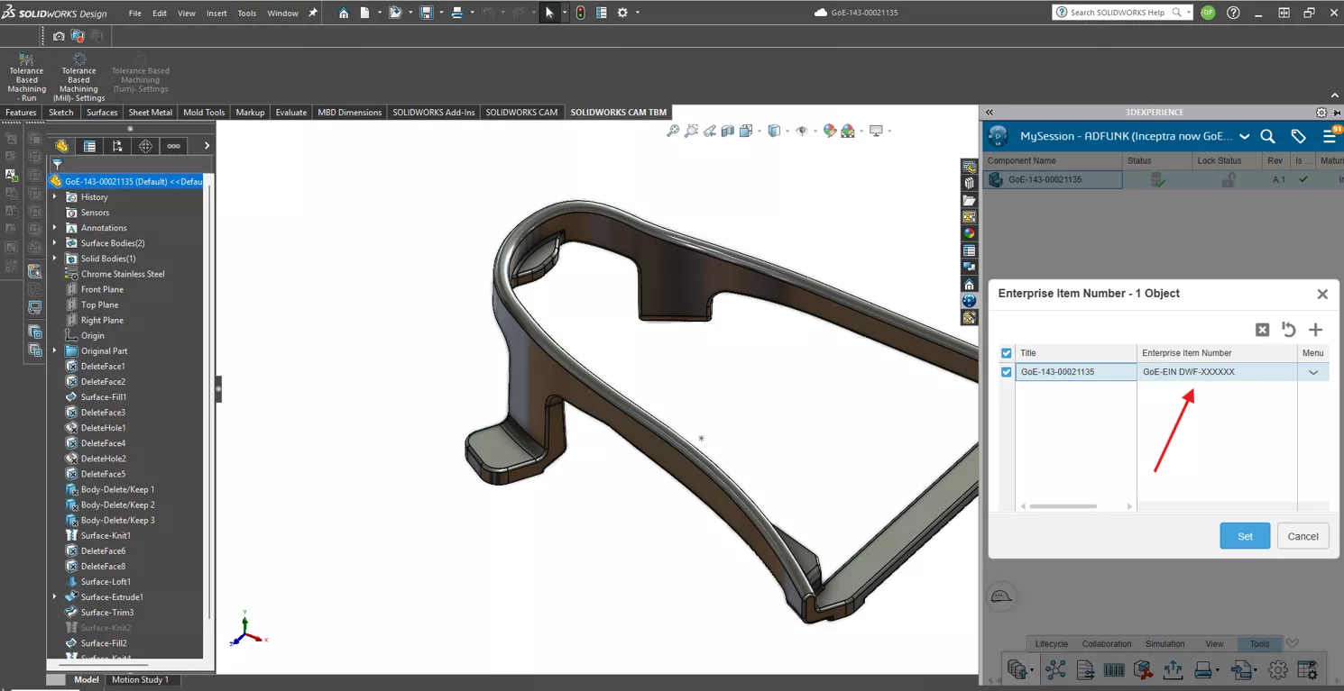Click the upload arrows icon in the Tools bar
This screenshot has height=691, width=1344.
tap(1173, 669)
